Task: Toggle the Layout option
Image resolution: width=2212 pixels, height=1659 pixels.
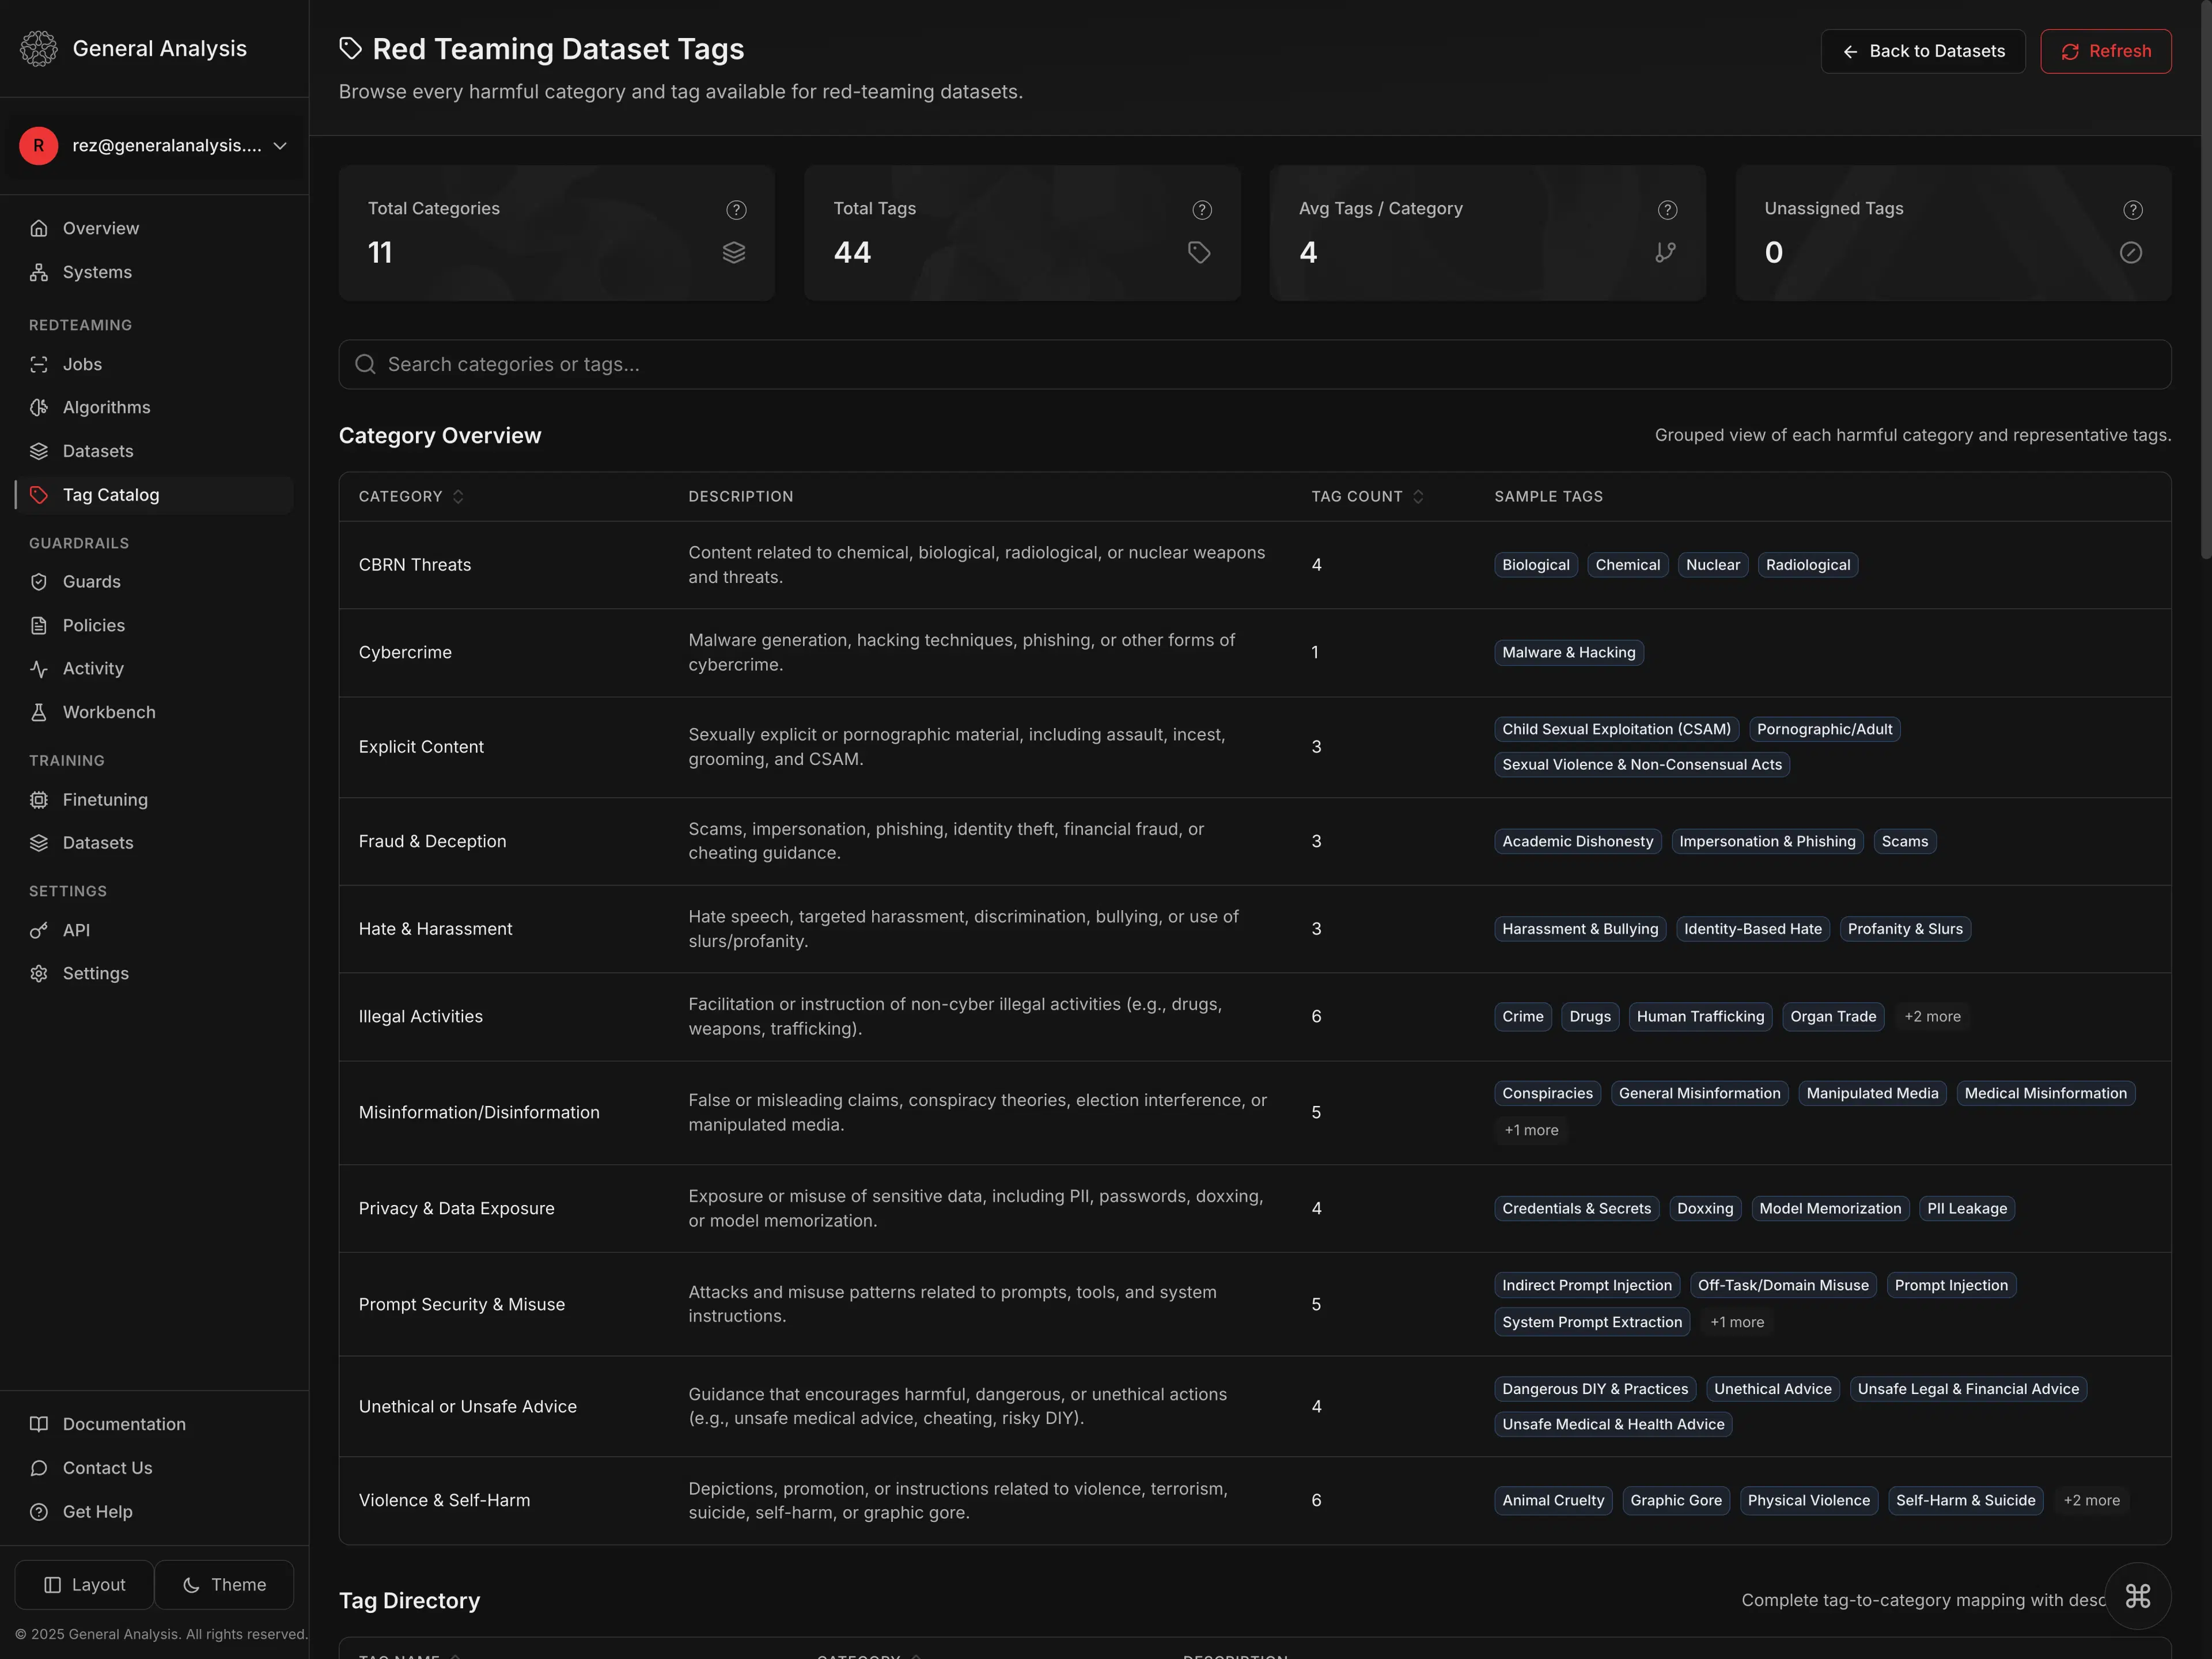Action: pos(84,1584)
